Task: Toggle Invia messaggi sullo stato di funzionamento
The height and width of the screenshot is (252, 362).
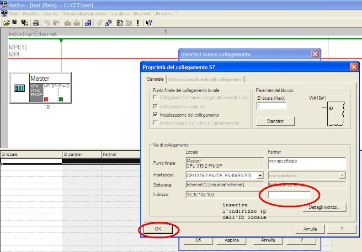Action: [x=155, y=123]
